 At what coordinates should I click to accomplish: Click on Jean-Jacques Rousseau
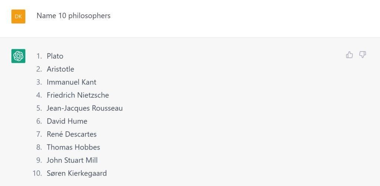coord(85,108)
